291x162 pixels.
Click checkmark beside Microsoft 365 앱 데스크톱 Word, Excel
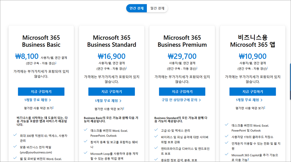(x=227, y=125)
